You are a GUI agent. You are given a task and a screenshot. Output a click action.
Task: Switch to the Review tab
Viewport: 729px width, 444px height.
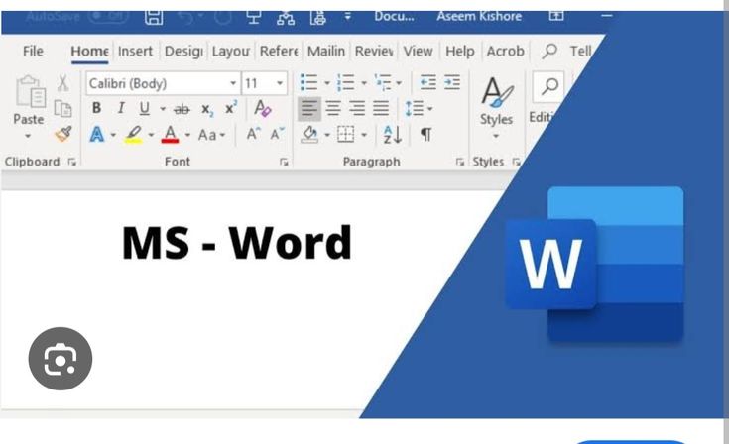pyautogui.click(x=374, y=51)
